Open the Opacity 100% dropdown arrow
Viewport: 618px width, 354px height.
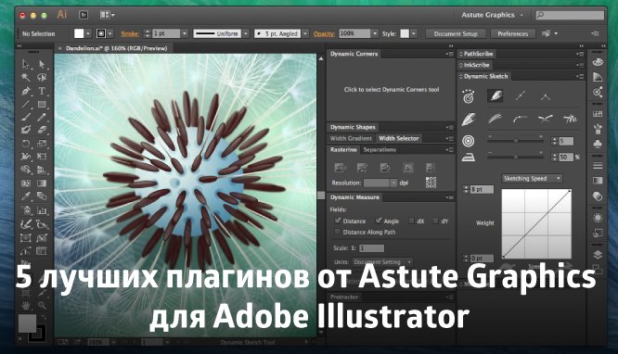click(375, 34)
